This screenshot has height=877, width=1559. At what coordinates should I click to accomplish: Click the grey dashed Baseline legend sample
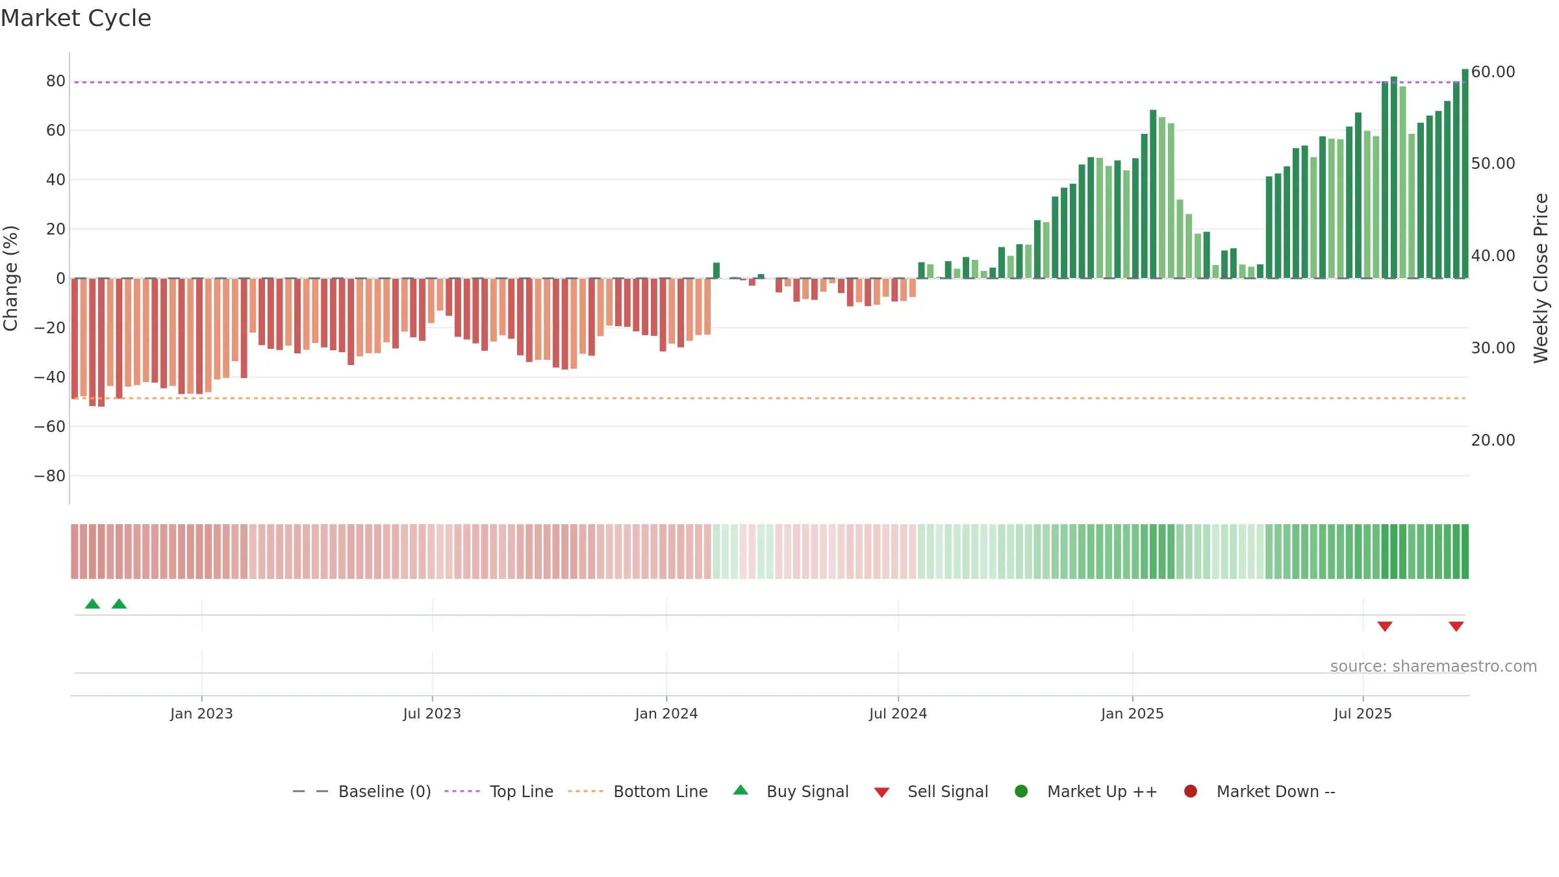click(311, 791)
